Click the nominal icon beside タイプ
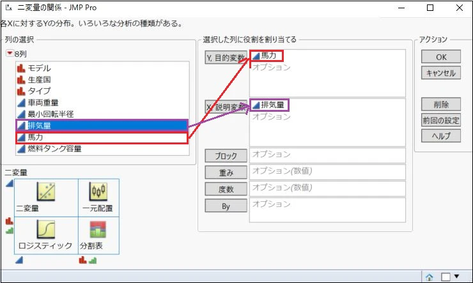The image size is (473, 283). click(x=21, y=91)
